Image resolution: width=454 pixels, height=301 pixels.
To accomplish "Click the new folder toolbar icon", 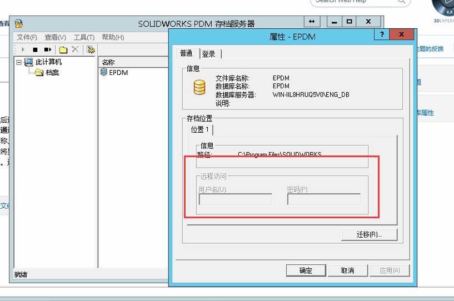I will click(63, 50).
